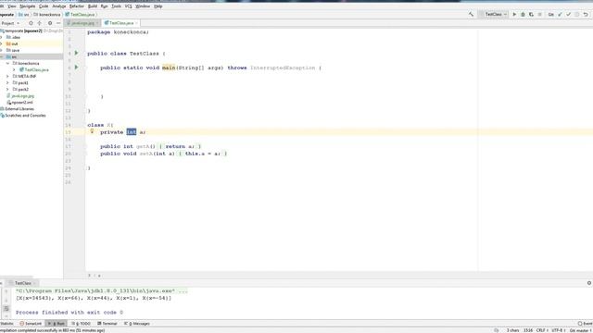Click the collapse all icon in Project panel
Viewport: 593px width, 333px height.
click(x=39, y=23)
